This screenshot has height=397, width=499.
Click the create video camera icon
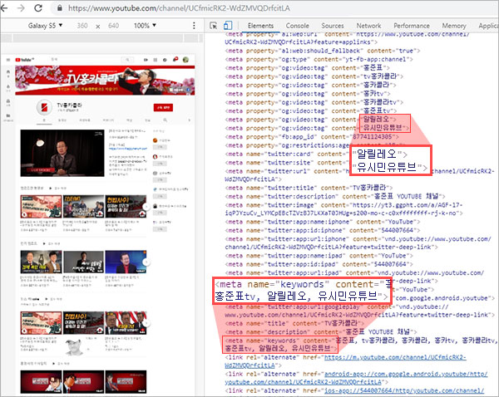(x=146, y=60)
